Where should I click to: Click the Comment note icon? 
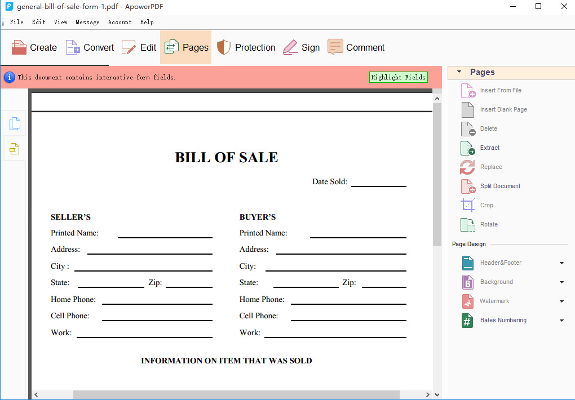(x=335, y=47)
